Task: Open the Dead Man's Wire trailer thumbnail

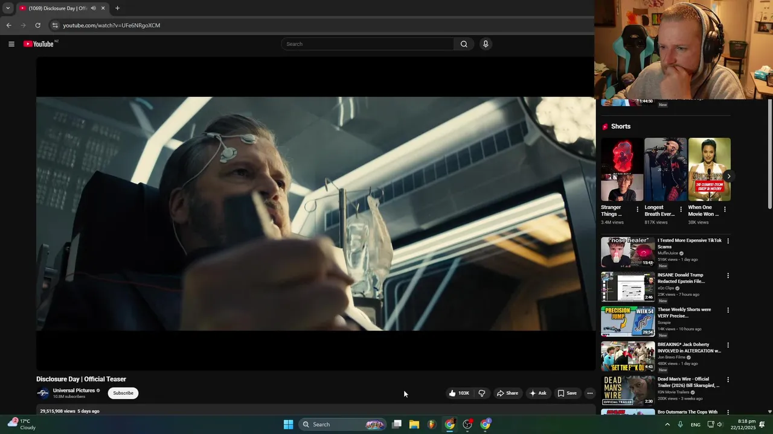Action: click(x=627, y=391)
